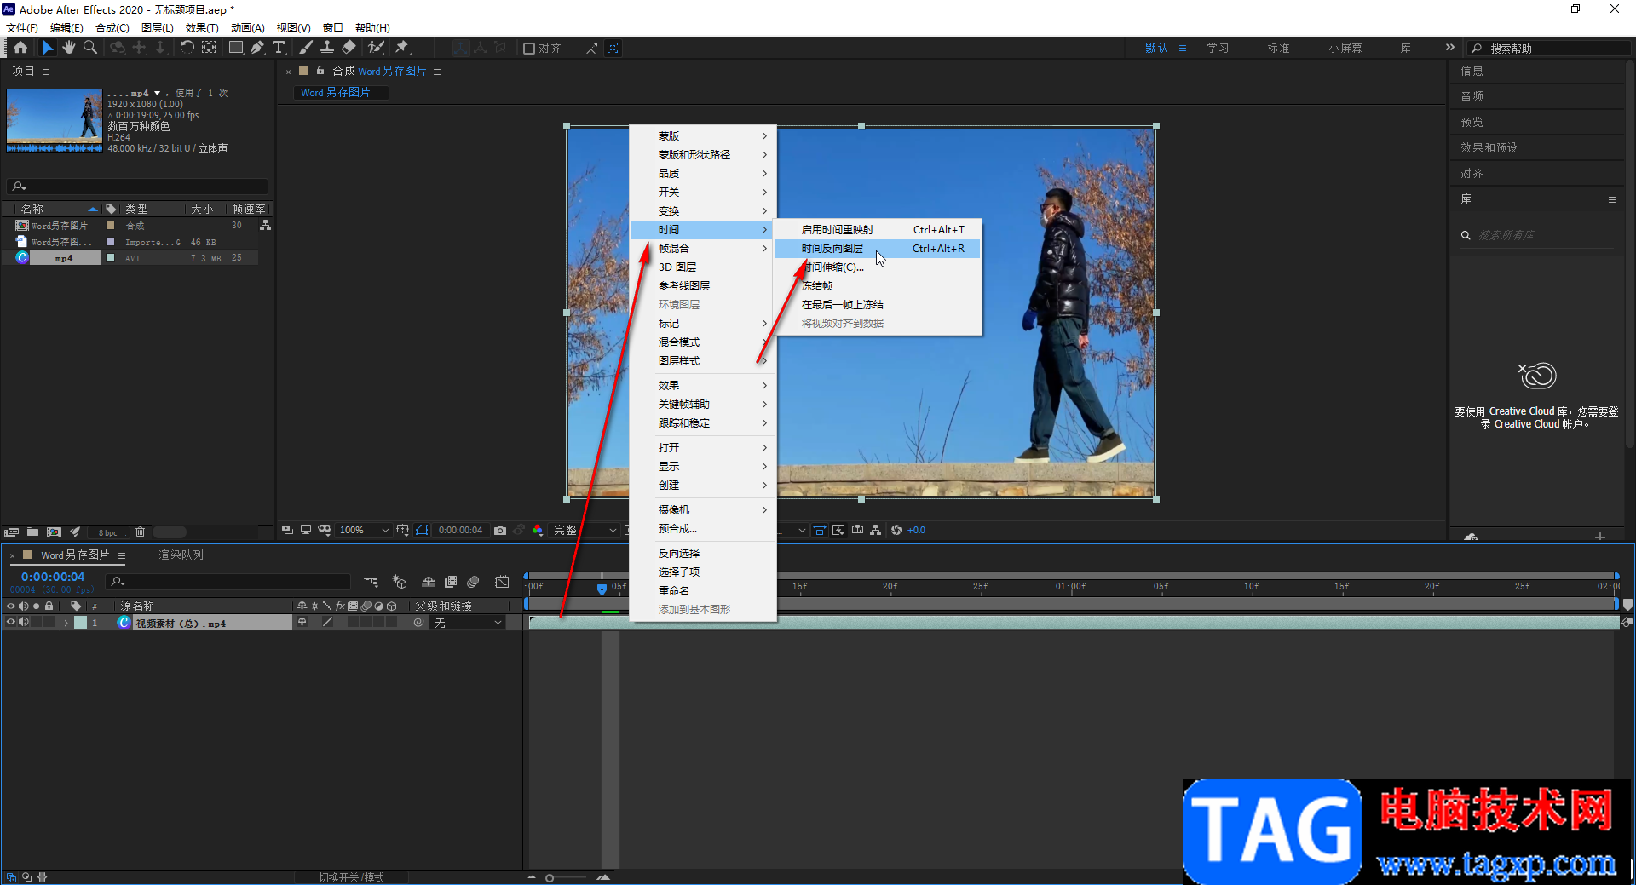Open the 帧混合 context menu entry

(x=703, y=249)
